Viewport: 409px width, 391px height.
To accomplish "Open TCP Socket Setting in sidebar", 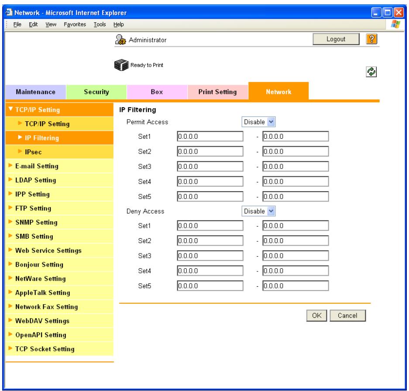I will (x=59, y=349).
